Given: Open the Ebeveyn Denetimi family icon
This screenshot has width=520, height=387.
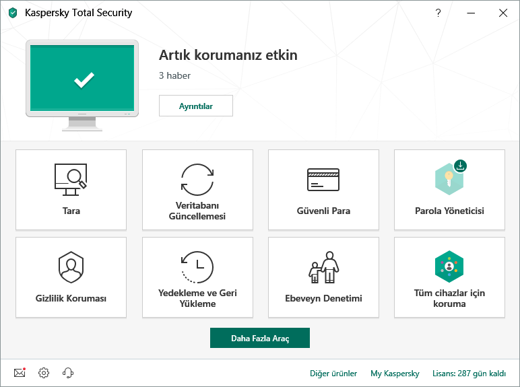Looking at the screenshot, I should click(x=323, y=267).
